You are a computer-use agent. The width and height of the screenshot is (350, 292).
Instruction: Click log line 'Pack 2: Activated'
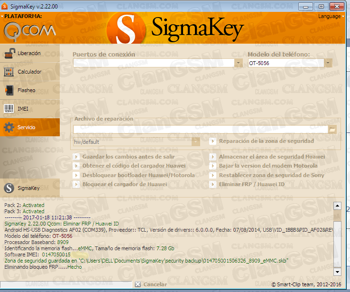(x=24, y=205)
